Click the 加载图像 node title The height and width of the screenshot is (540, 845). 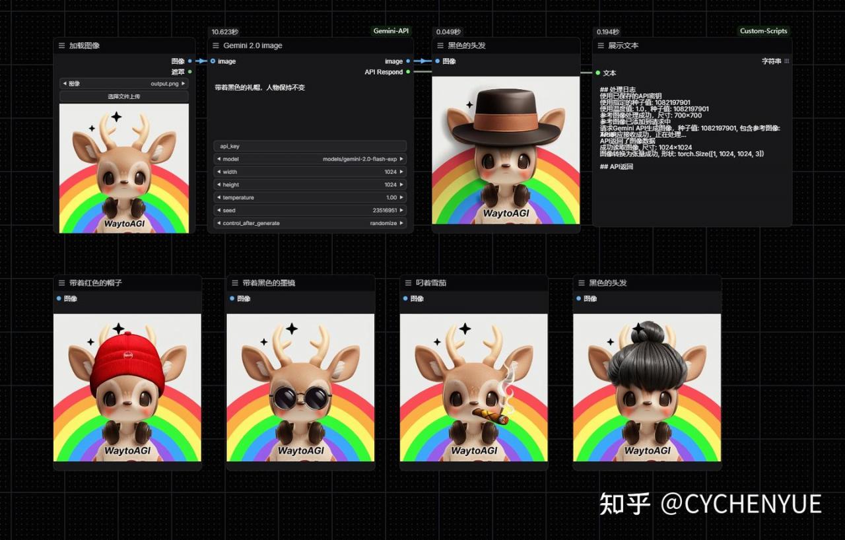coord(84,46)
